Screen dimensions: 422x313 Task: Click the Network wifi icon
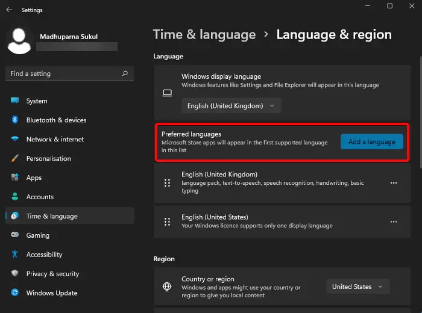pyautogui.click(x=15, y=139)
